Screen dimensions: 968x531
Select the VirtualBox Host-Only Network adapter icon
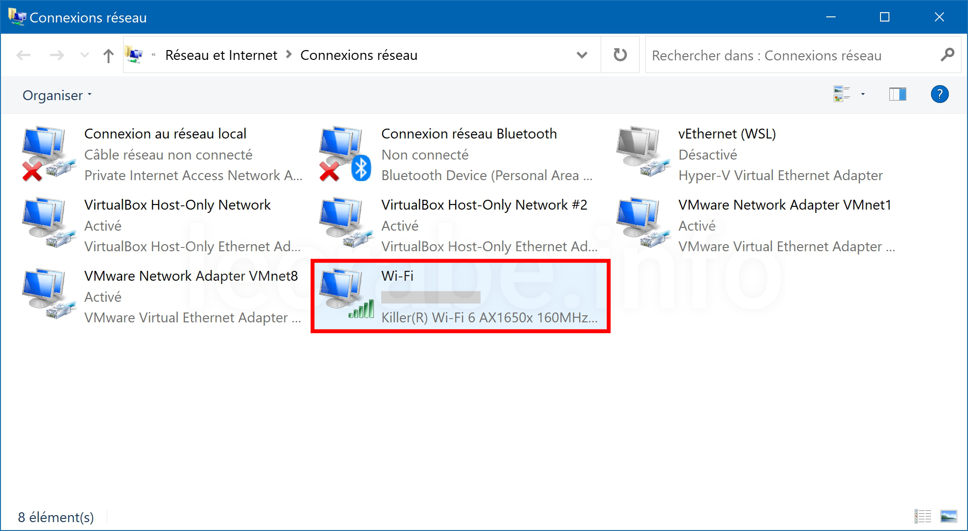click(x=49, y=223)
